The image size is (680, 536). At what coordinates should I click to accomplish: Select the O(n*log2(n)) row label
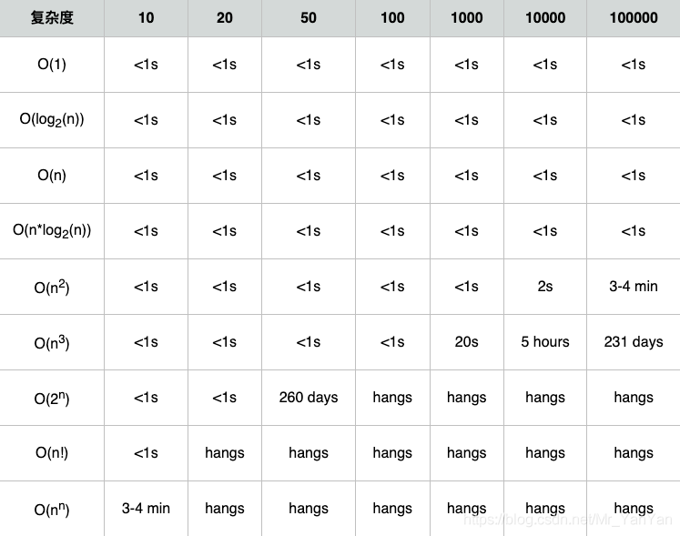coord(52,231)
